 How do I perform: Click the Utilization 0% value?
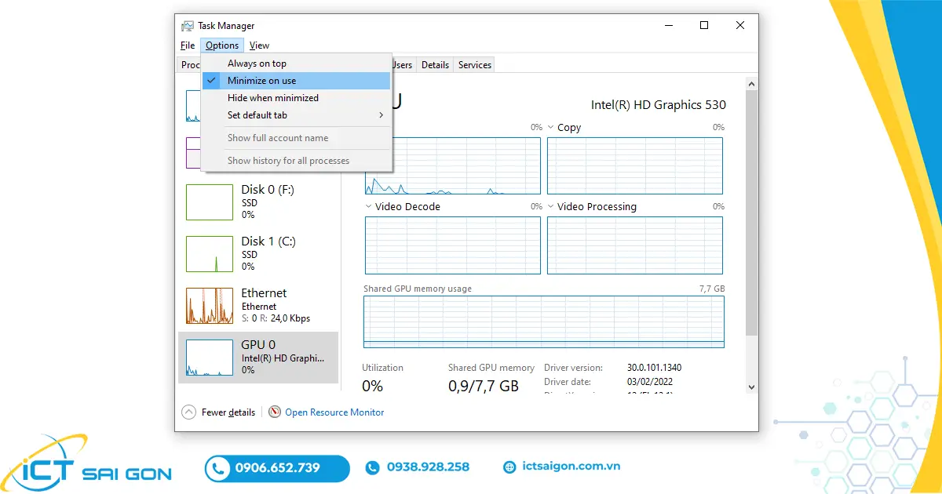click(x=372, y=386)
